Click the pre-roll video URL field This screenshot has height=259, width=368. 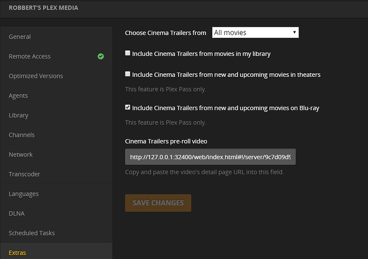tap(210, 157)
